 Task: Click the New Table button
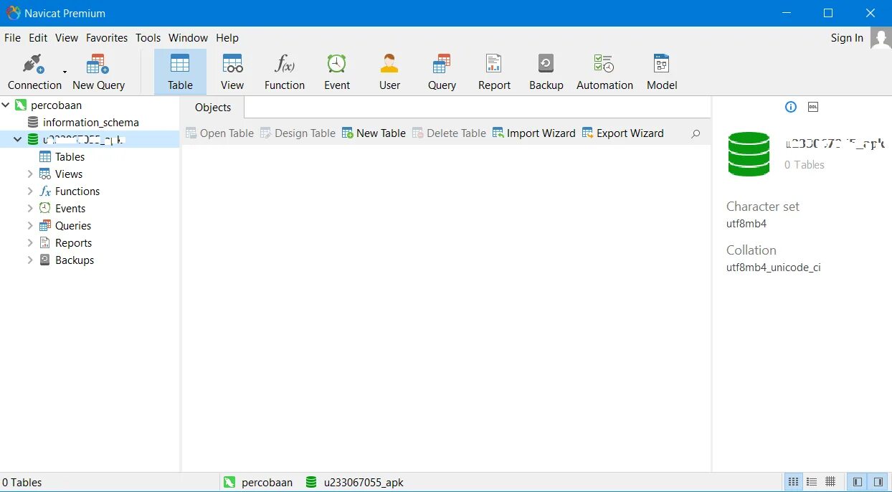[x=374, y=133]
